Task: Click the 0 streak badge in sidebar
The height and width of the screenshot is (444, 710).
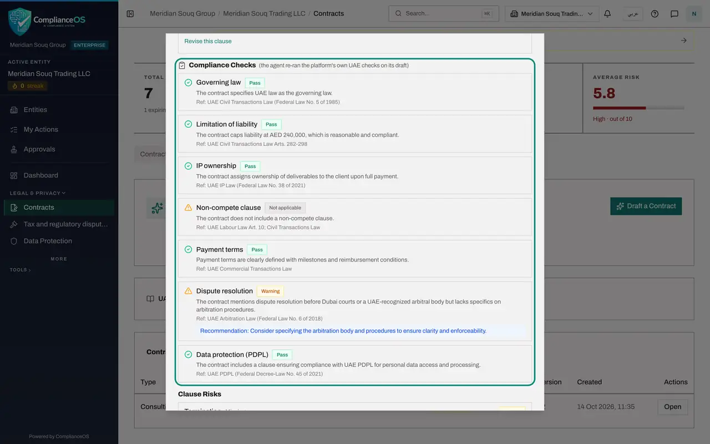Action: pos(27,86)
